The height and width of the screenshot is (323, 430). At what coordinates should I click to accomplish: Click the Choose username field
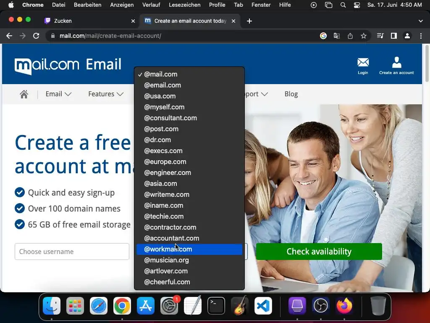click(x=72, y=252)
